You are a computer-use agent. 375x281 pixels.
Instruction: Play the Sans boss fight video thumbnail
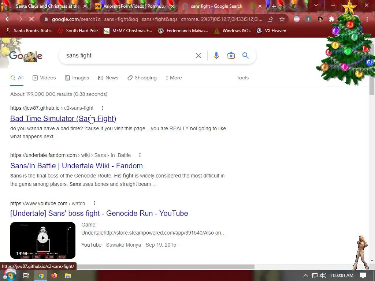pos(43,240)
